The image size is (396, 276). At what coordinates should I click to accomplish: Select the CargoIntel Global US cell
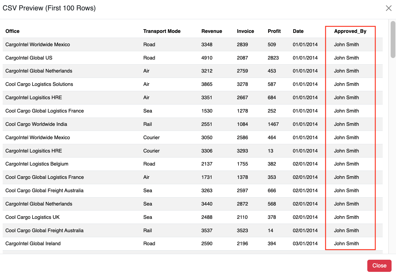[x=29, y=58]
